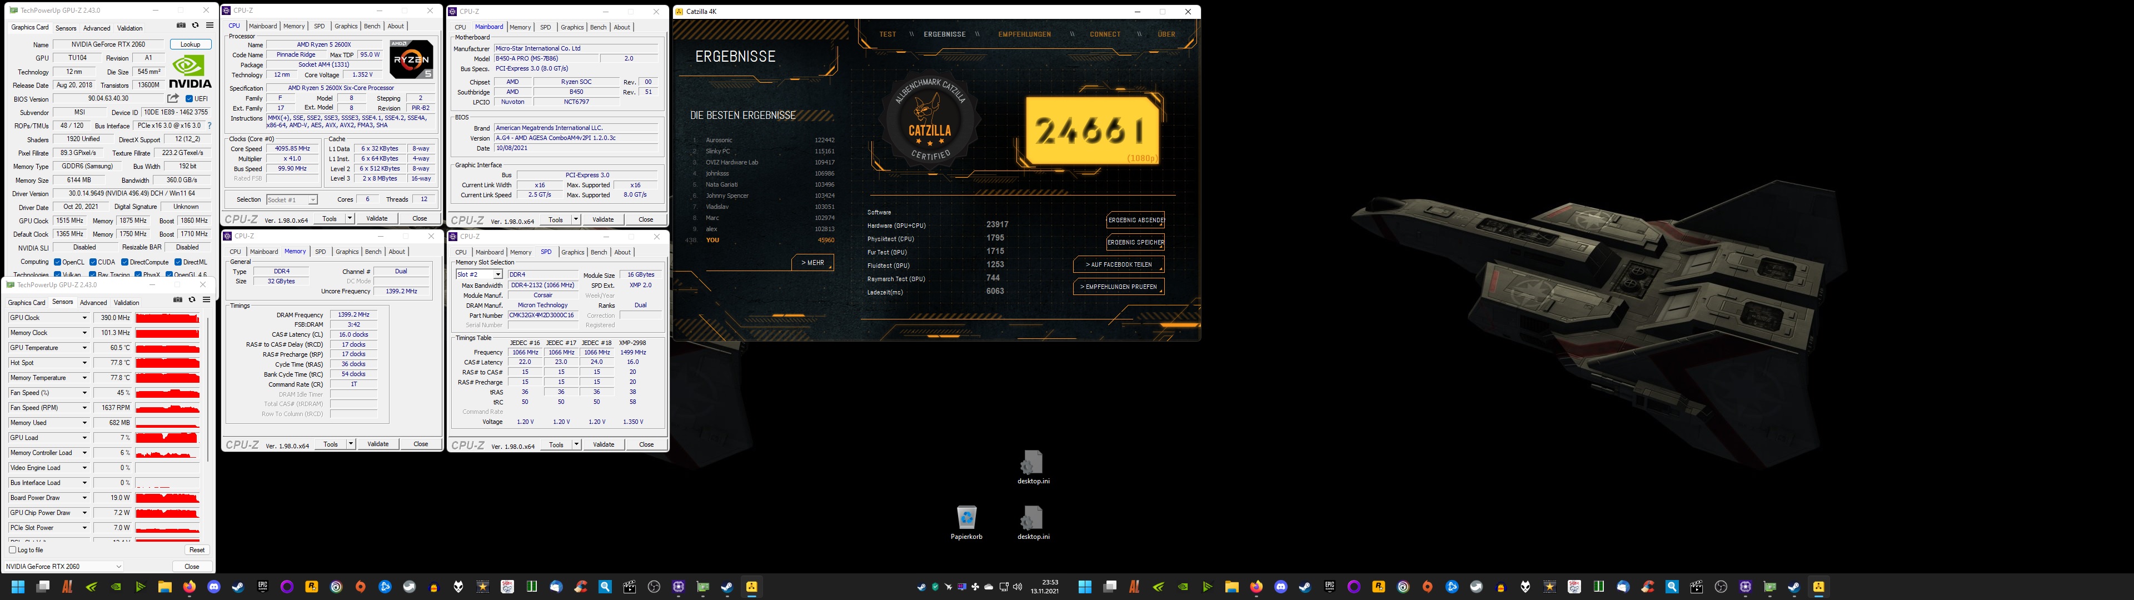Select the Aurosonic leaderboard entry
This screenshot has height=600, width=2134.
click(x=763, y=140)
